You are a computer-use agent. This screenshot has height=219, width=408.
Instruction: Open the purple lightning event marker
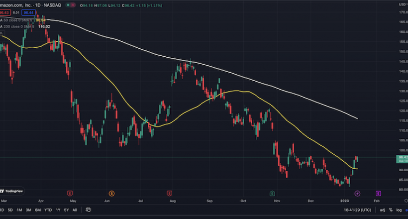tap(357, 193)
